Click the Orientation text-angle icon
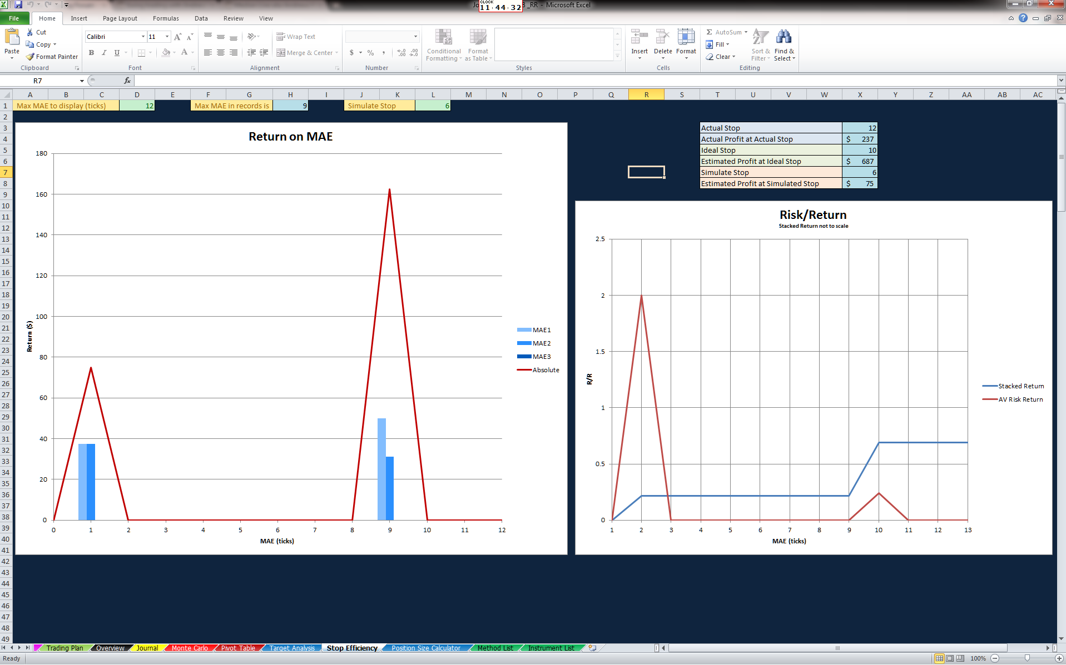This screenshot has height=665, width=1066. (252, 37)
